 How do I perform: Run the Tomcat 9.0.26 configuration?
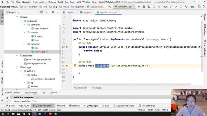[x=139, y=7]
